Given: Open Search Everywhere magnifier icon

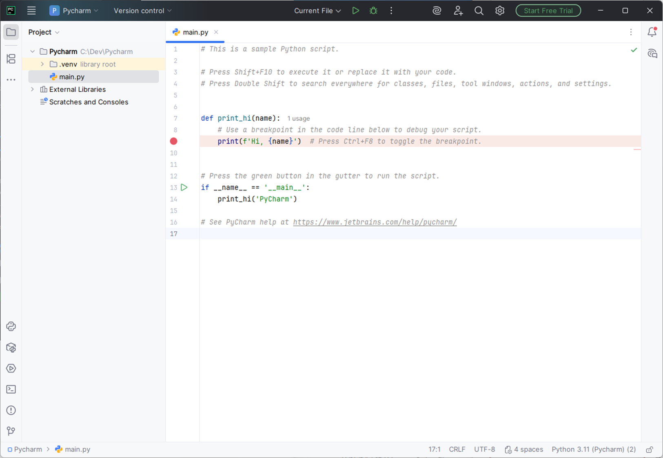Looking at the screenshot, I should [479, 11].
